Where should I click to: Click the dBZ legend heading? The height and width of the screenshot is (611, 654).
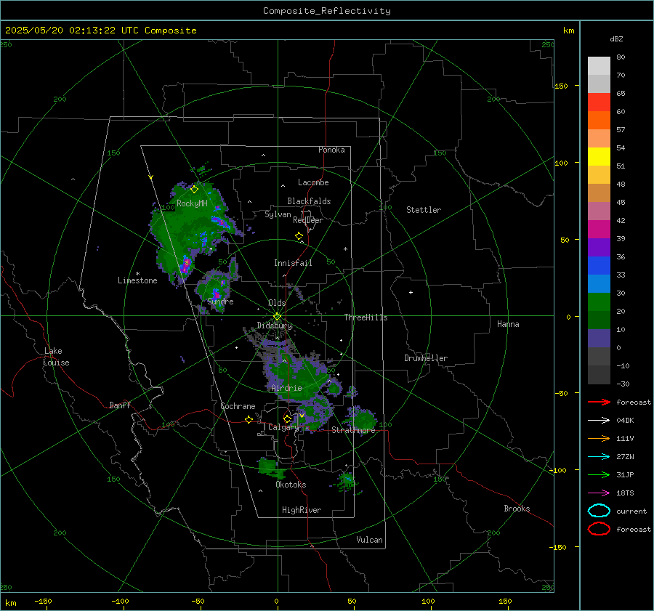click(616, 39)
